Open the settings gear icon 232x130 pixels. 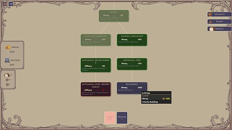tap(5, 4)
